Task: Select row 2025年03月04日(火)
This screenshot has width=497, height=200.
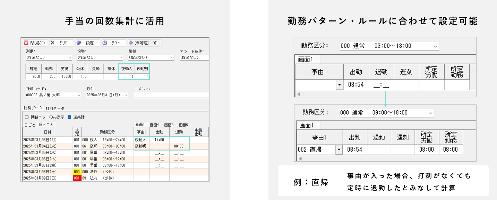Action: [115, 146]
